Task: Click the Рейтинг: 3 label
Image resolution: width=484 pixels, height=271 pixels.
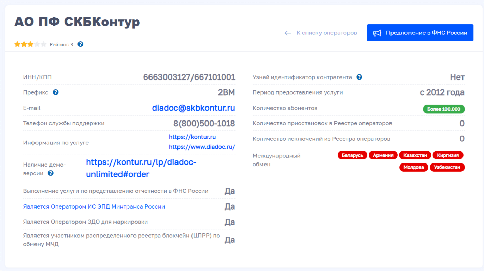Action: pos(61,44)
